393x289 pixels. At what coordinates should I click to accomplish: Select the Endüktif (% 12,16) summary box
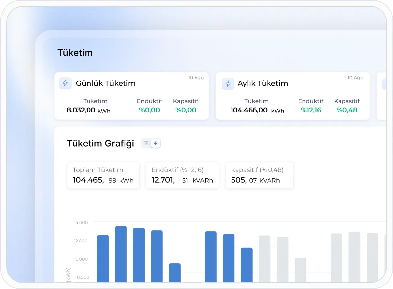point(182,175)
